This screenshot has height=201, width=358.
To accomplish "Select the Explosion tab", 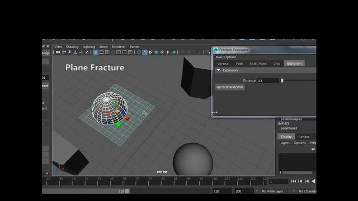I will click(294, 63).
